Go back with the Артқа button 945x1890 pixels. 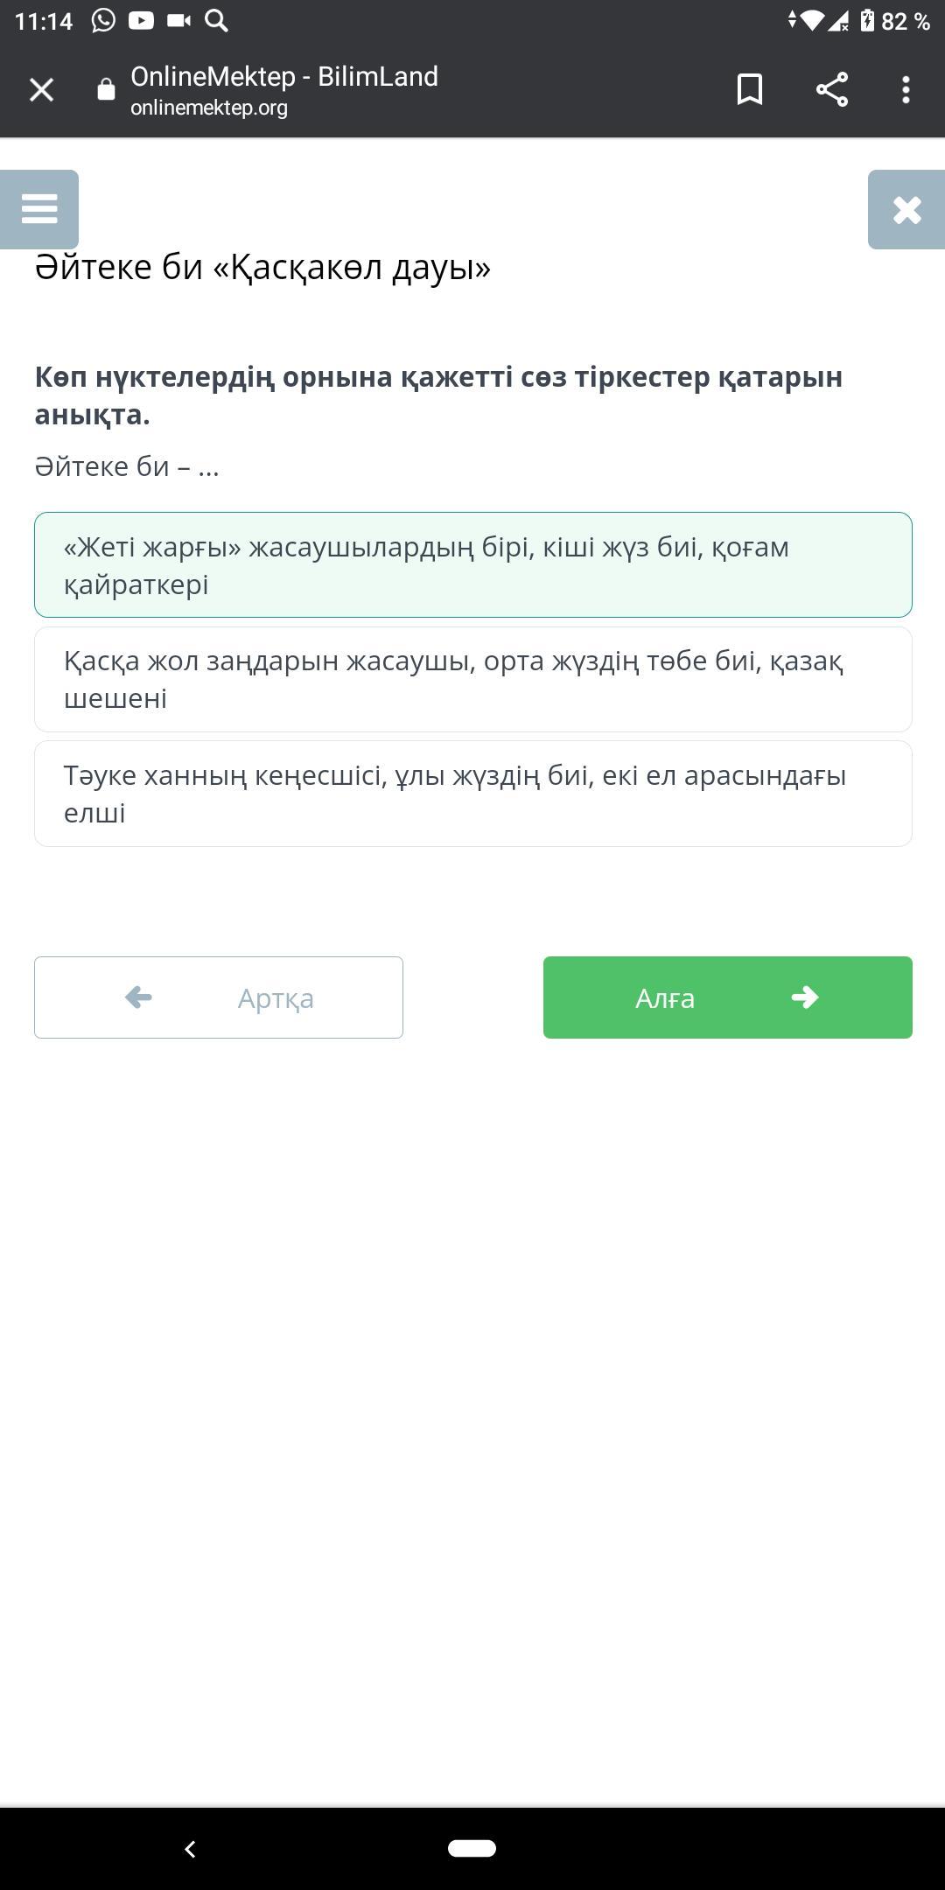pyautogui.click(x=219, y=997)
